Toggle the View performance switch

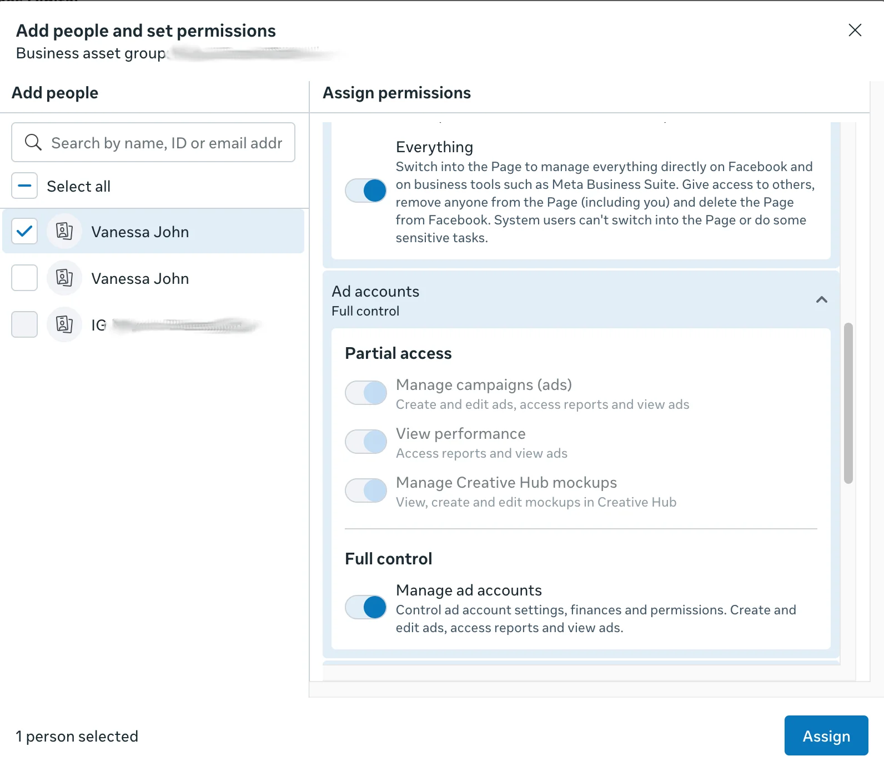coord(366,442)
